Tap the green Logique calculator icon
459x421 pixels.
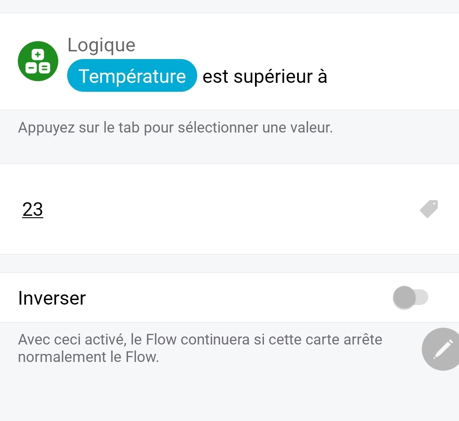click(x=38, y=61)
